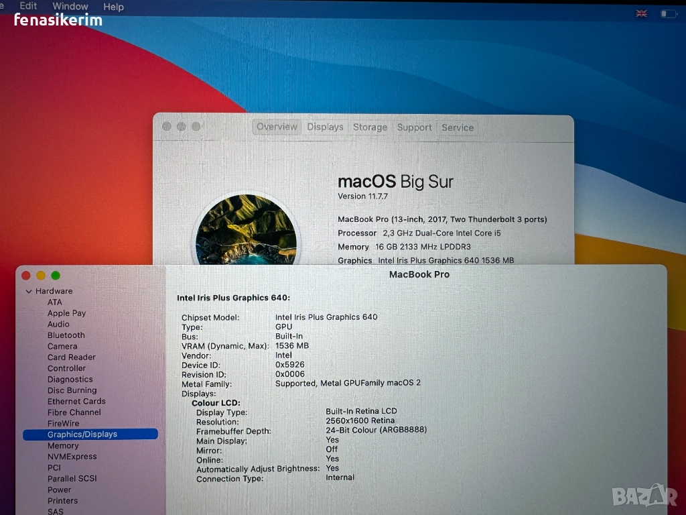This screenshot has width=686, height=515.
Task: Open the Storage tab
Action: [370, 127]
